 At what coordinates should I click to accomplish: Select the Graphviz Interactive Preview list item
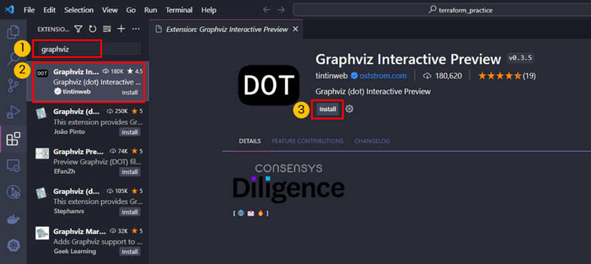(88, 82)
